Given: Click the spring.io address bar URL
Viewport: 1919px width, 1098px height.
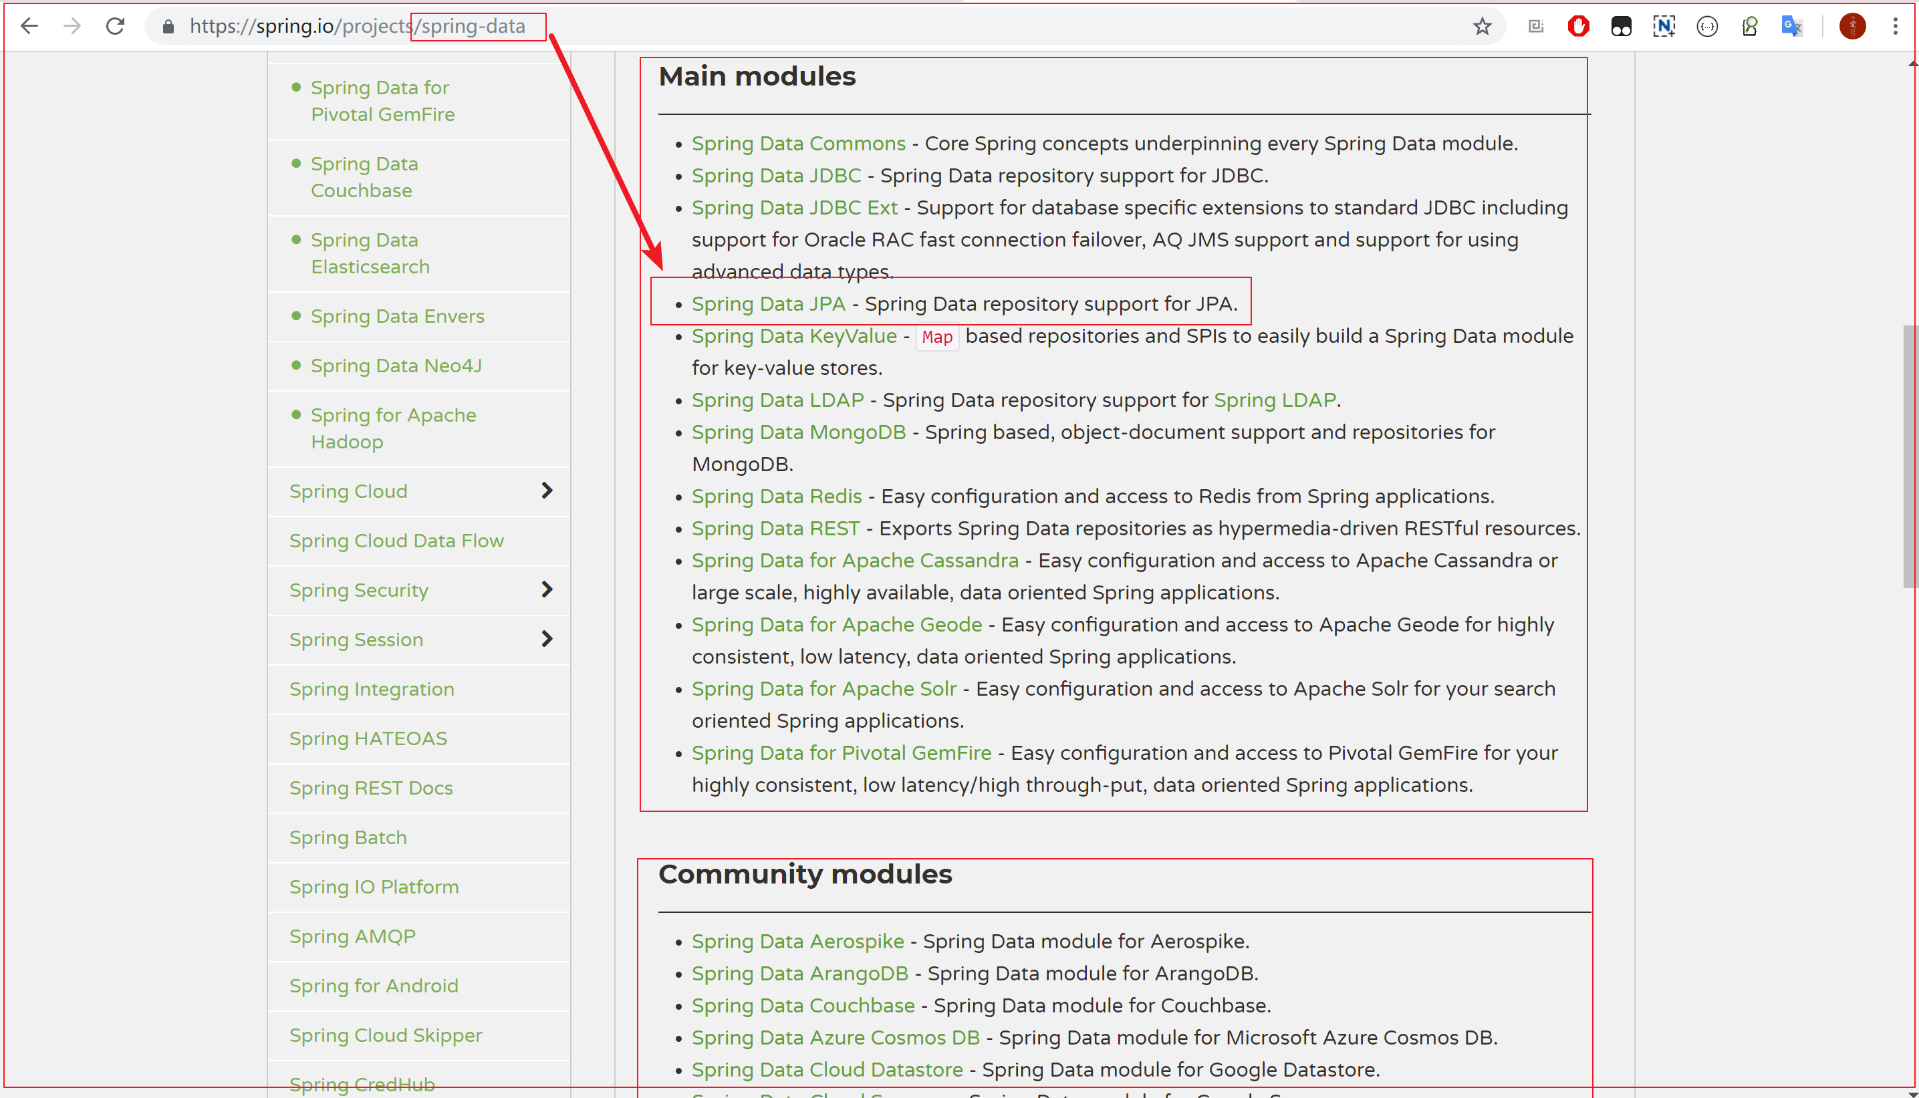Looking at the screenshot, I should (357, 26).
